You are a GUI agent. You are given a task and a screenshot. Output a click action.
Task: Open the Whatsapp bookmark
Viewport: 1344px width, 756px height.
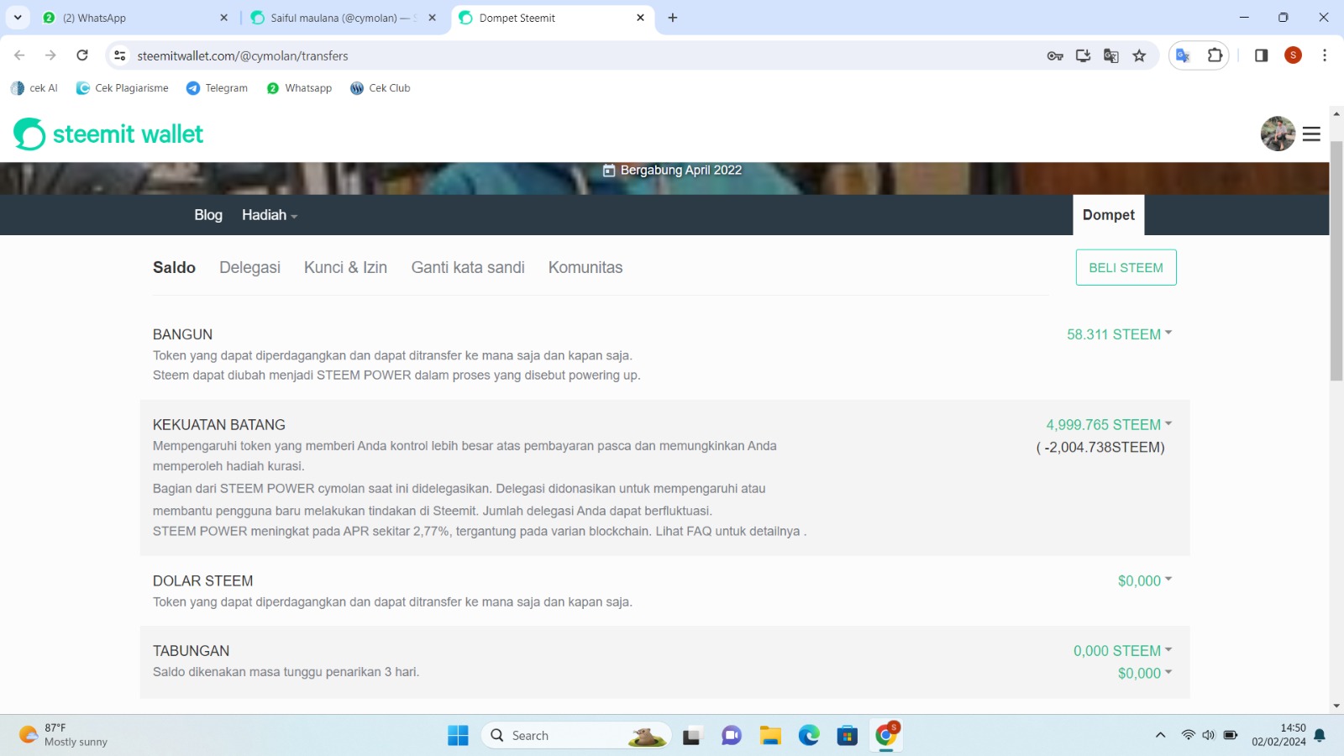pos(299,88)
